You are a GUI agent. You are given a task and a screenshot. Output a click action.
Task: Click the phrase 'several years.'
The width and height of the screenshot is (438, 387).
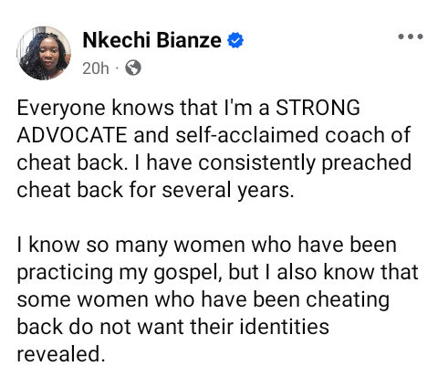pyautogui.click(x=228, y=191)
